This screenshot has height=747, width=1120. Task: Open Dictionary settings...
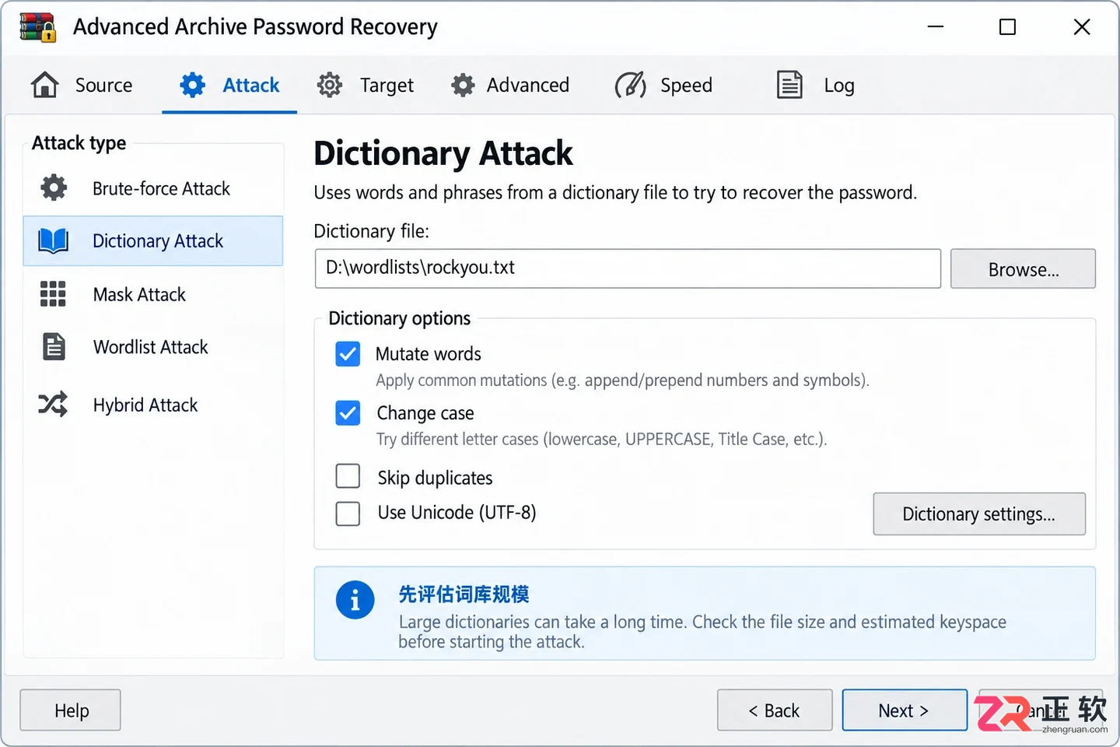[x=979, y=514]
